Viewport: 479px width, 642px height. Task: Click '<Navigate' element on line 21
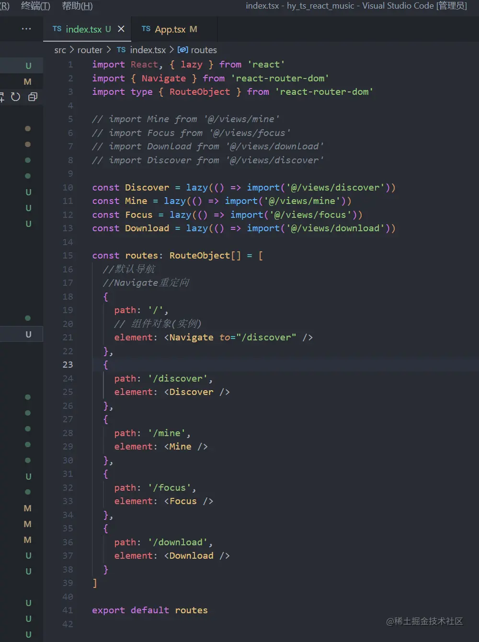click(x=189, y=338)
